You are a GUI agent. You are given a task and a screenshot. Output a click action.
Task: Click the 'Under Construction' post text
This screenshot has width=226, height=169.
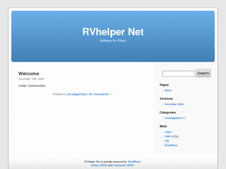(x=32, y=86)
